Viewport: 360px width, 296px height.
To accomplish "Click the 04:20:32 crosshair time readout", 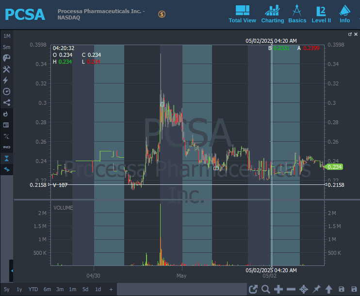I will click(64, 48).
